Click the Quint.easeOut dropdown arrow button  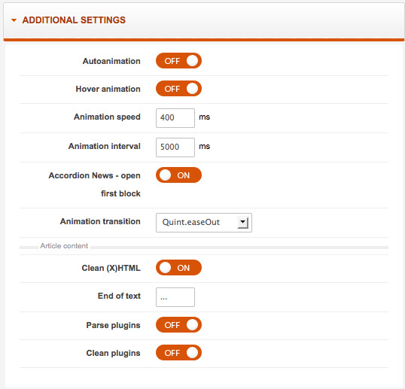coord(243,223)
